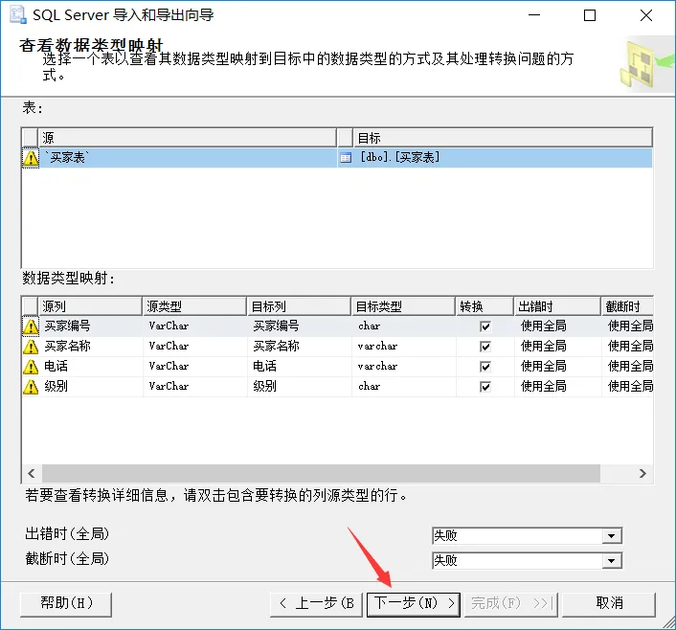676x630 pixels.
Task: Uncheck the 转换 checkbox for 买家编号
Action: point(485,326)
